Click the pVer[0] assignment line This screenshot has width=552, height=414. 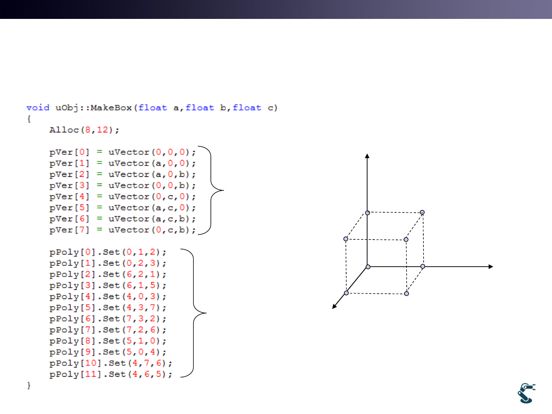(x=123, y=152)
